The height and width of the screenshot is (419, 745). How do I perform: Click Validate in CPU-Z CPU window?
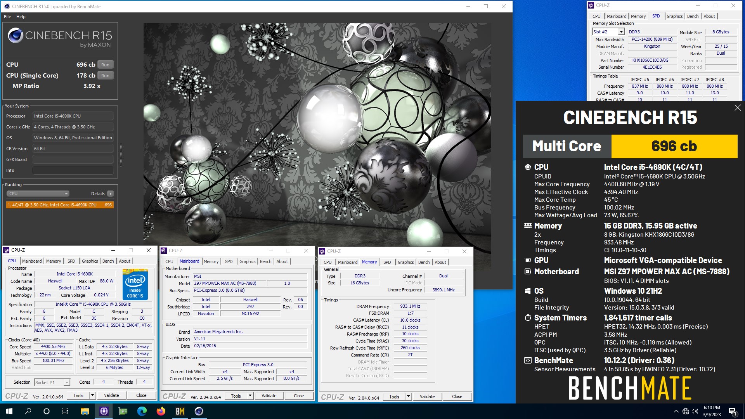111,395
